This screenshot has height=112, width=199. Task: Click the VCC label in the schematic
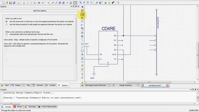[x=87, y=44]
